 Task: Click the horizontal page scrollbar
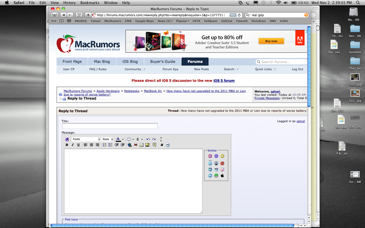tap(172, 225)
